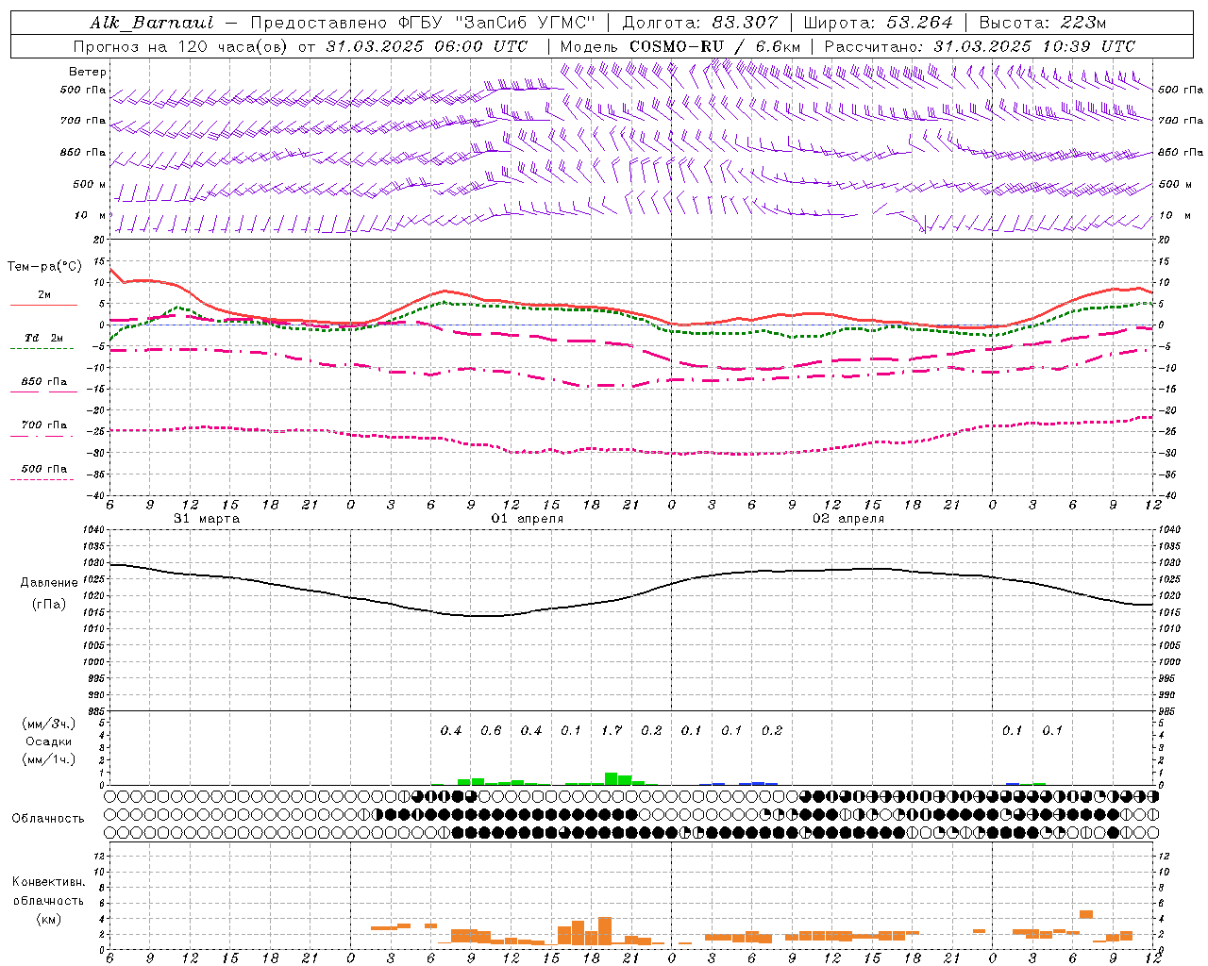
Task: Click the 'Широта: 53.264' latitude value
Action: (x=878, y=23)
